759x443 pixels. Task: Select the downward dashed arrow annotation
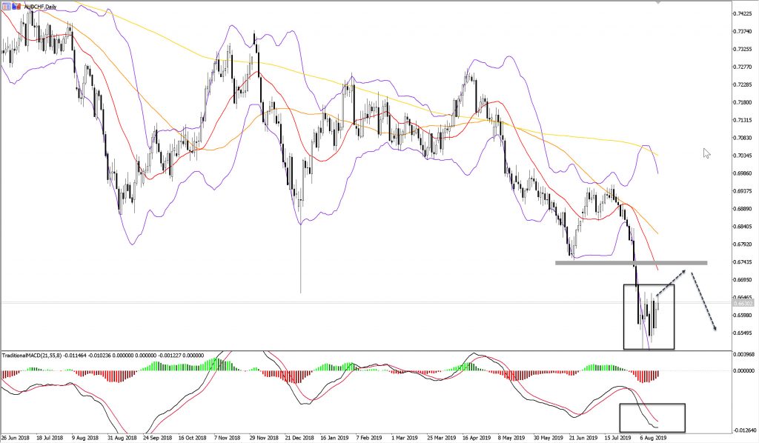pos(703,302)
